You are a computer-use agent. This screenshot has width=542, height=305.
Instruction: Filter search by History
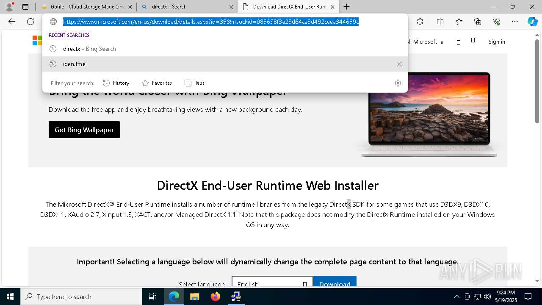[116, 83]
